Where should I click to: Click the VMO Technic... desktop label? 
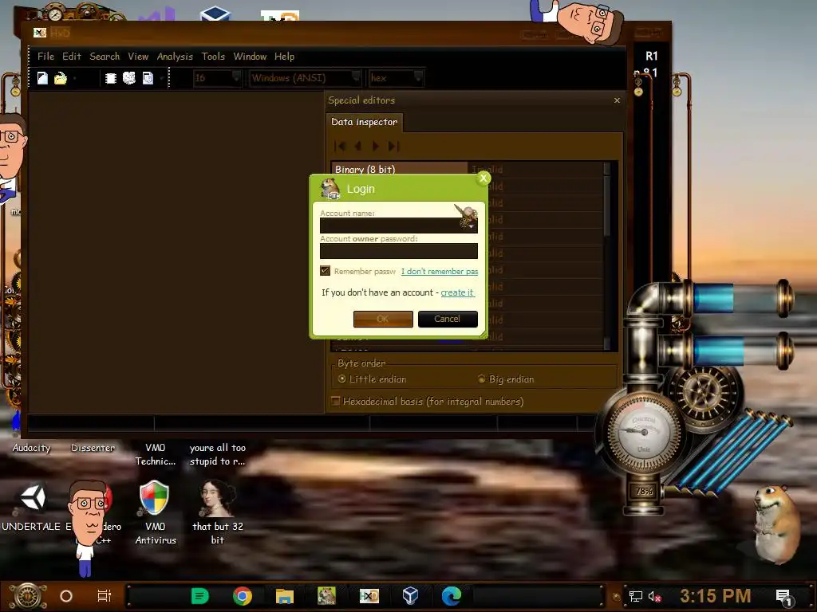click(156, 454)
